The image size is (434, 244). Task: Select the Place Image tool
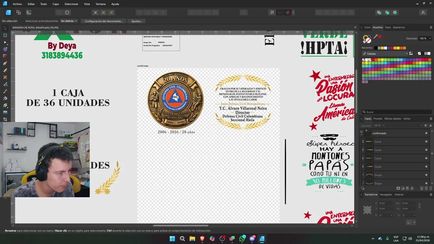point(5,112)
